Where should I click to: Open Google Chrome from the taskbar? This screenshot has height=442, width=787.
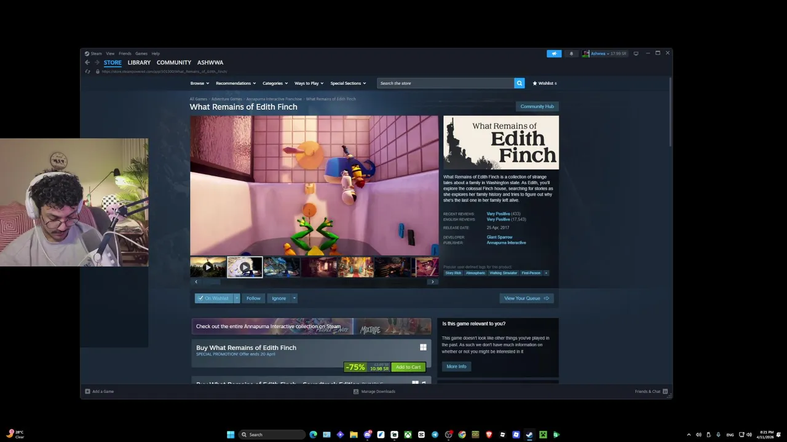(462, 435)
